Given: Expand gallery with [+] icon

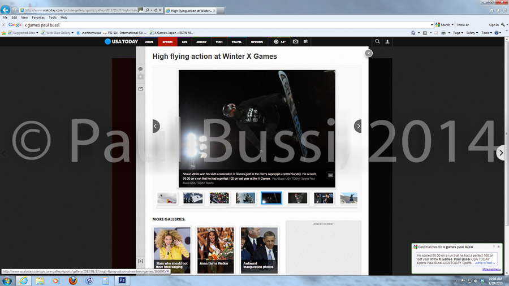Looking at the screenshot, I should tap(141, 261).
